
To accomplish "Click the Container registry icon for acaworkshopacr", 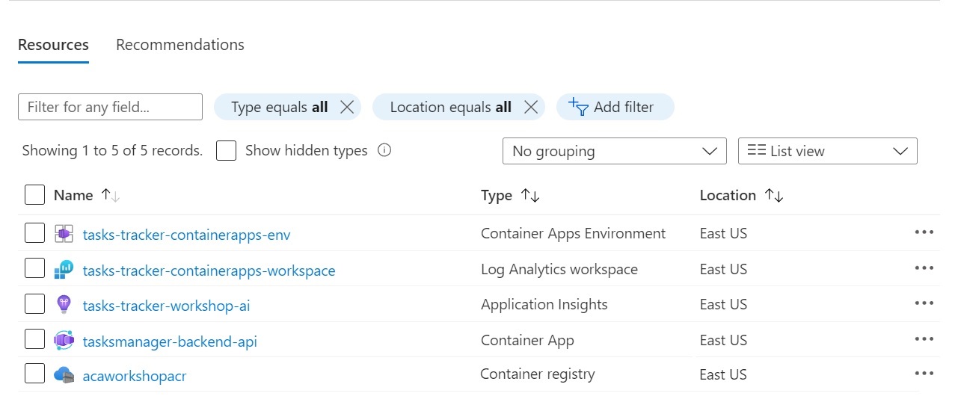I will click(64, 375).
